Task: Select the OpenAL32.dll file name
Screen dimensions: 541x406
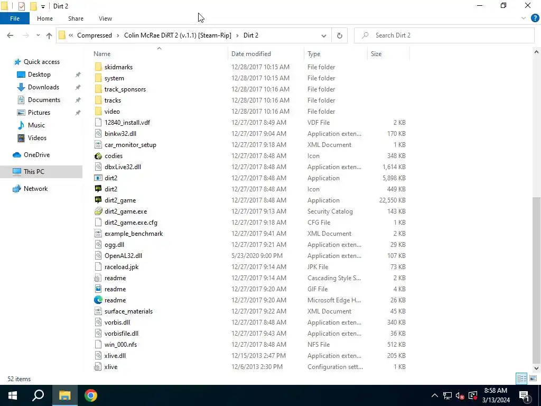Action: [x=123, y=256]
